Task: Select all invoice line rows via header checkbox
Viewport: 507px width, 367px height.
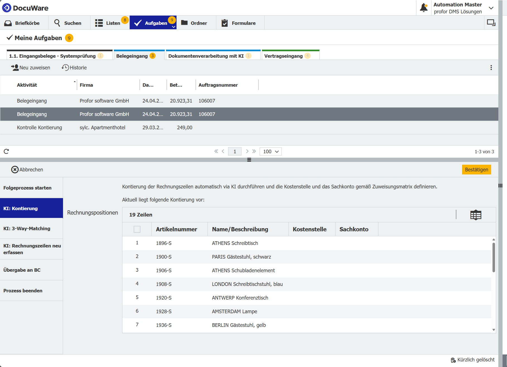Action: pyautogui.click(x=137, y=229)
